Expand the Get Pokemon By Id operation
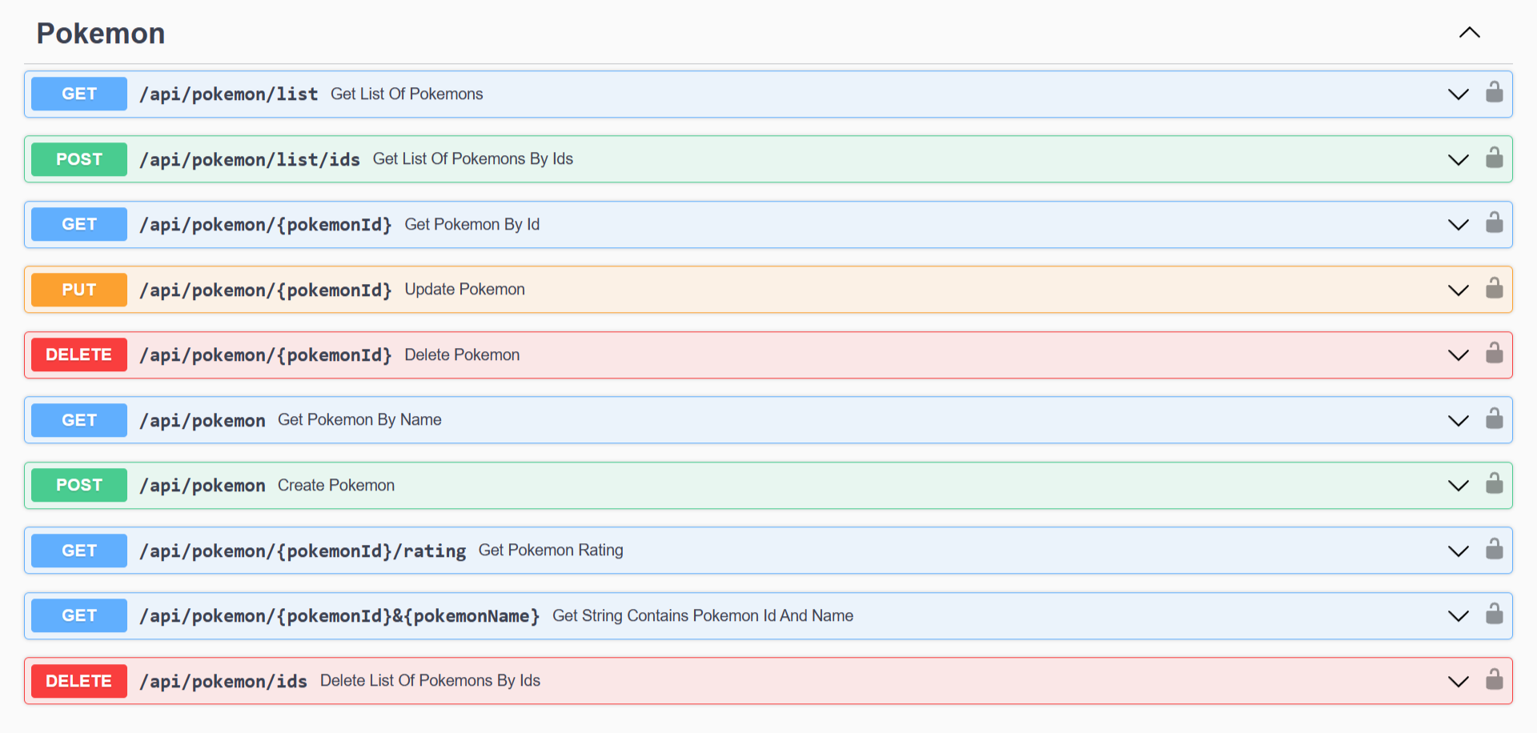 tap(1458, 225)
